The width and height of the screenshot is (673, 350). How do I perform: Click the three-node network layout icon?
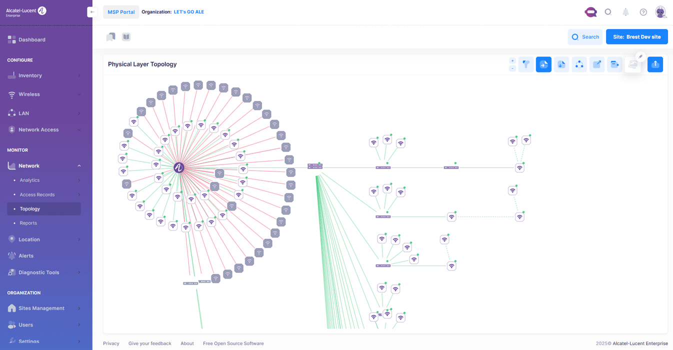coord(579,64)
